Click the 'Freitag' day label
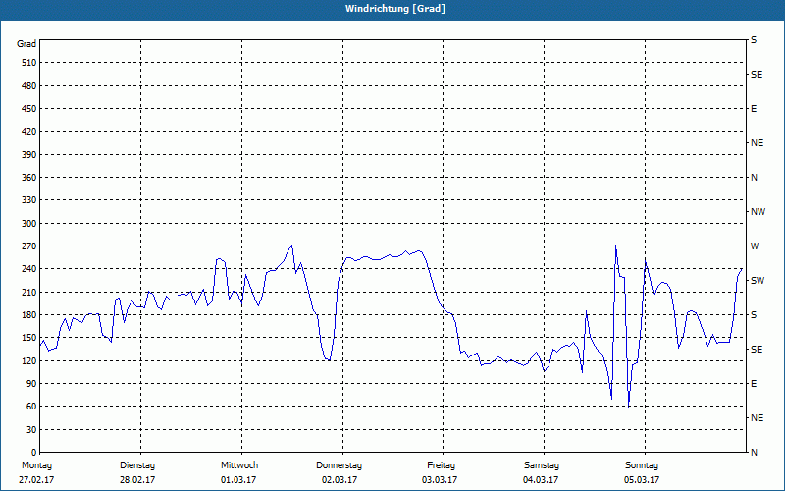Screen dimensions: 785x491 (441, 465)
